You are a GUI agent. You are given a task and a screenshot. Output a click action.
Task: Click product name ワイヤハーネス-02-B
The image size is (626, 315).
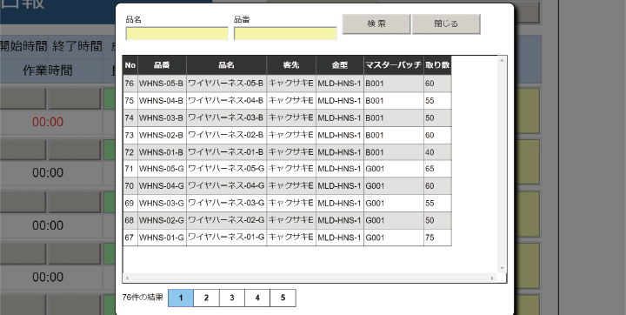(x=225, y=135)
